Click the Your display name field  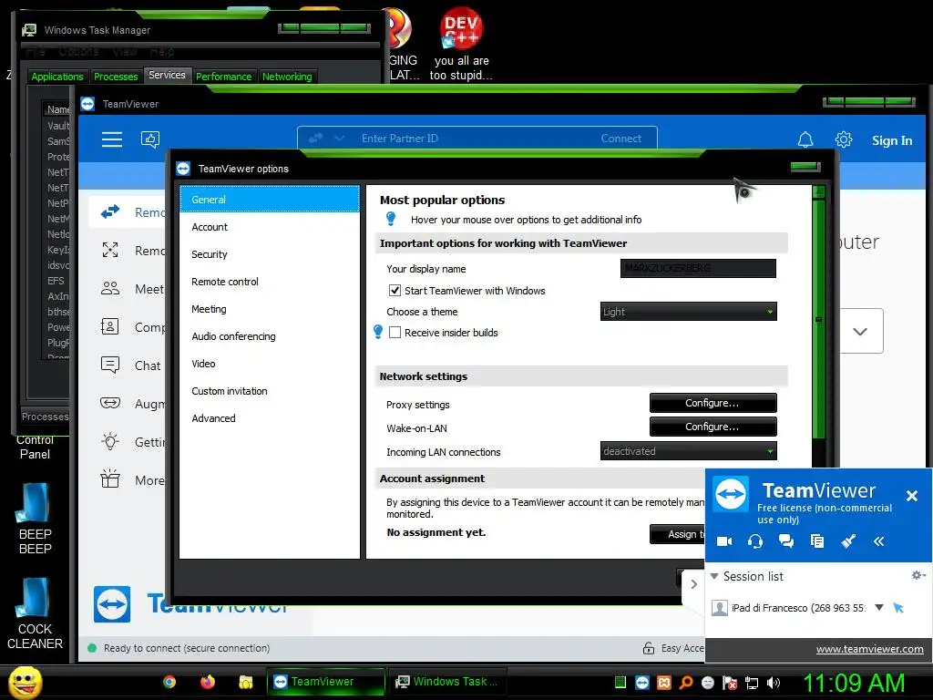698,268
